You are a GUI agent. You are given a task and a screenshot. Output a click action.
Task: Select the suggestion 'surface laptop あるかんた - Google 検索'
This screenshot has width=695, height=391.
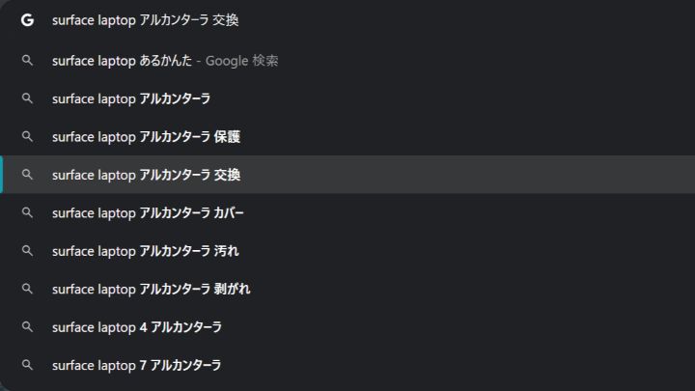[x=347, y=60]
